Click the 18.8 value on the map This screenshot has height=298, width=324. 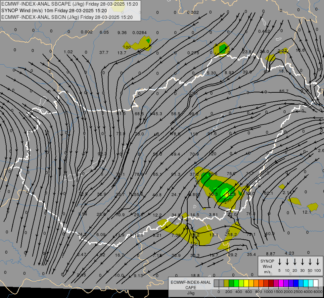pos(195,275)
